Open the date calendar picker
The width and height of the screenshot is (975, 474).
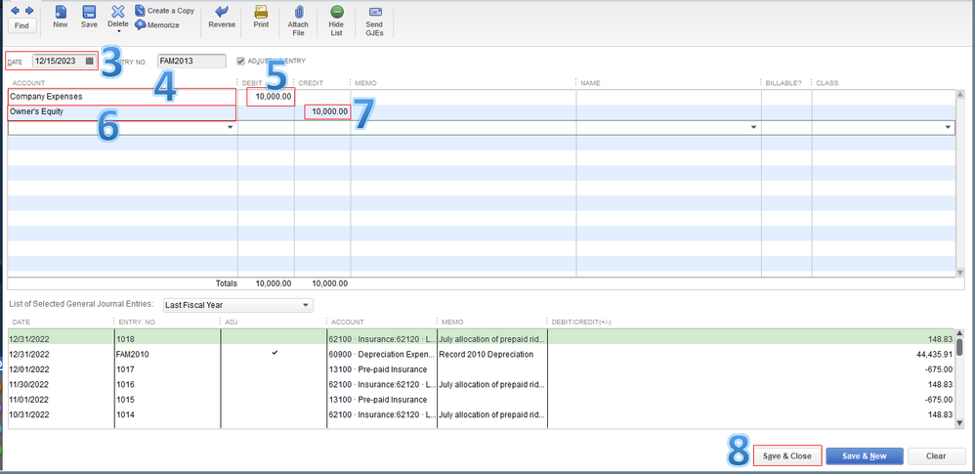tap(90, 61)
